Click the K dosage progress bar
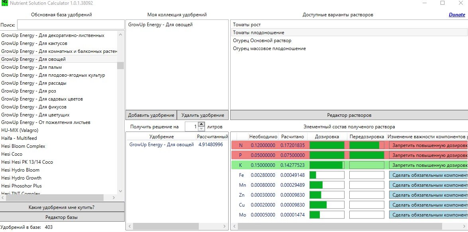This screenshot has height=232, width=468. pos(327,164)
